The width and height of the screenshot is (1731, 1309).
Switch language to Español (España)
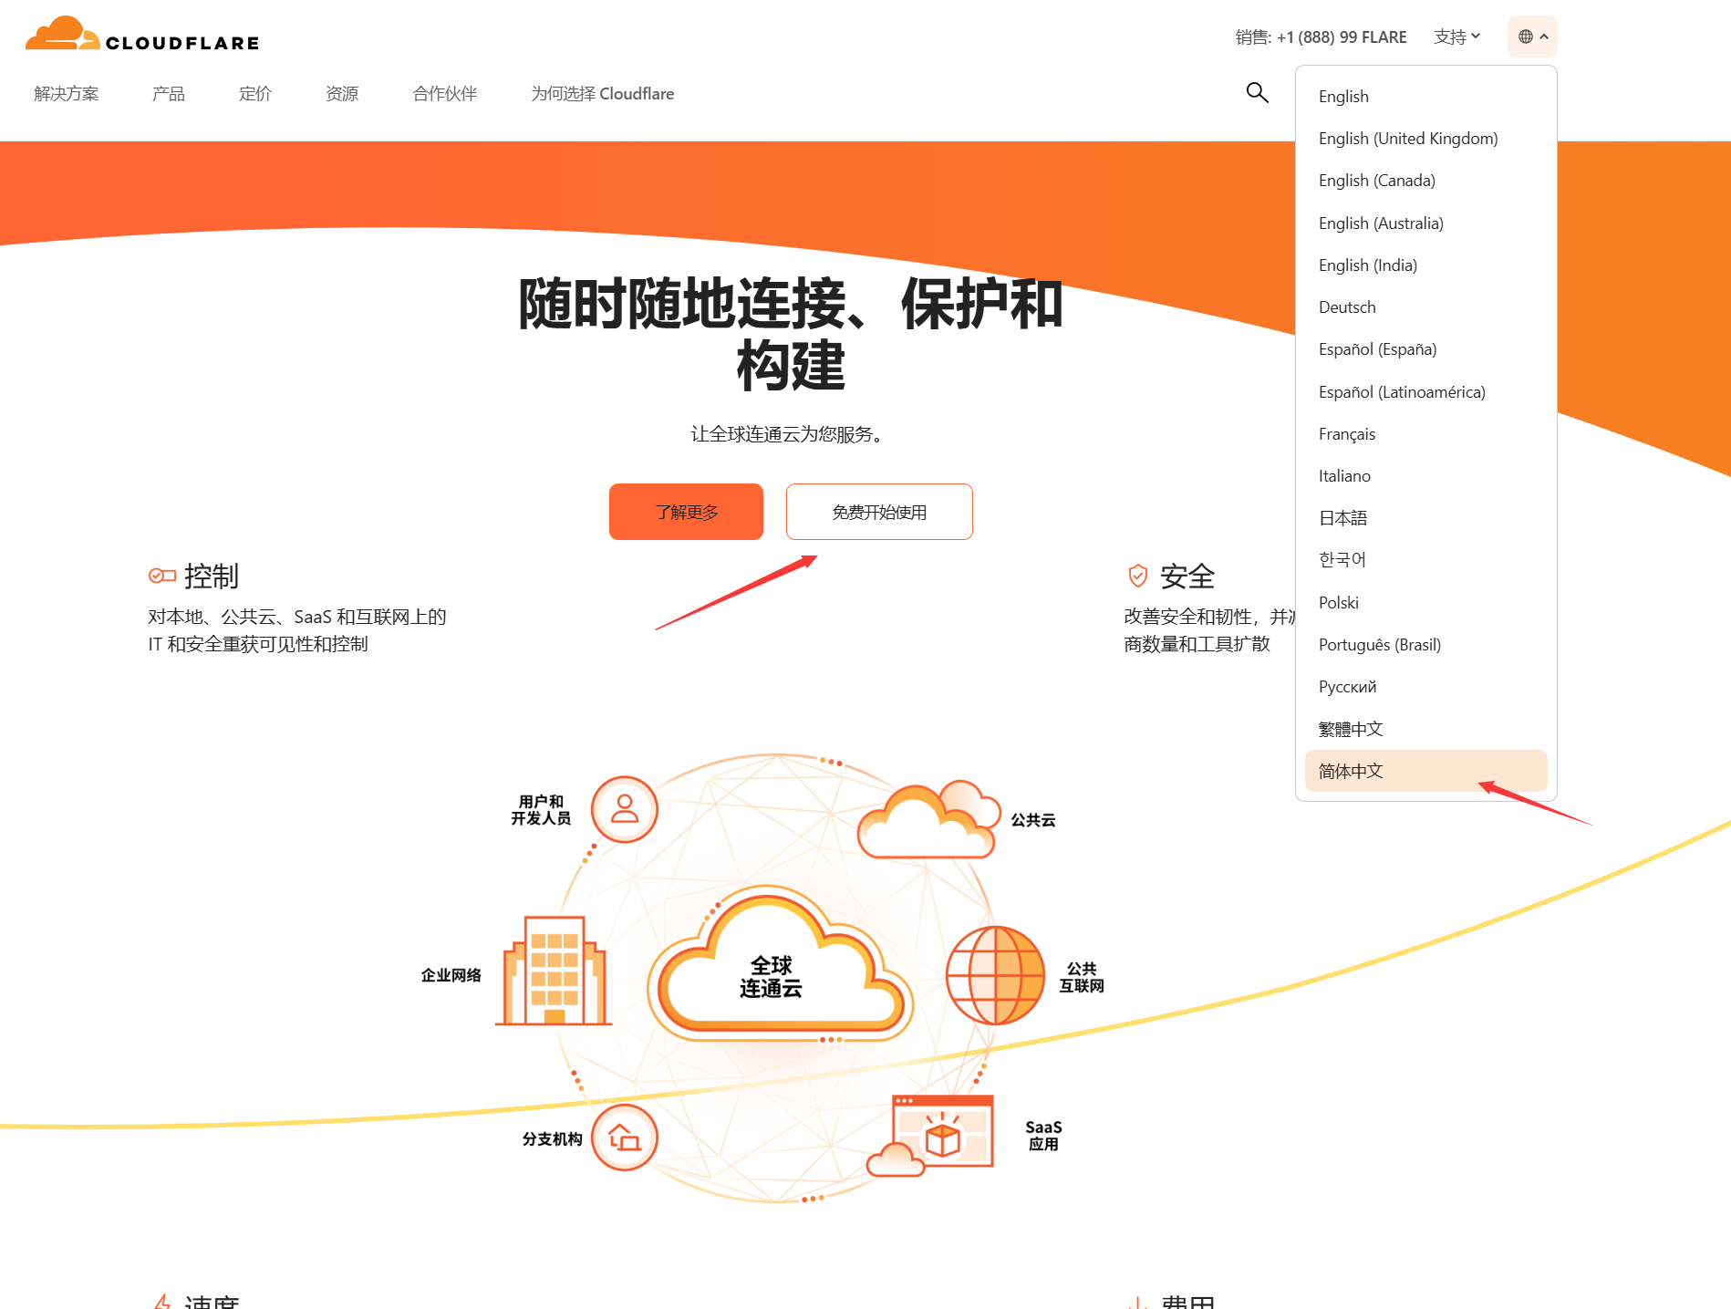pos(1425,348)
